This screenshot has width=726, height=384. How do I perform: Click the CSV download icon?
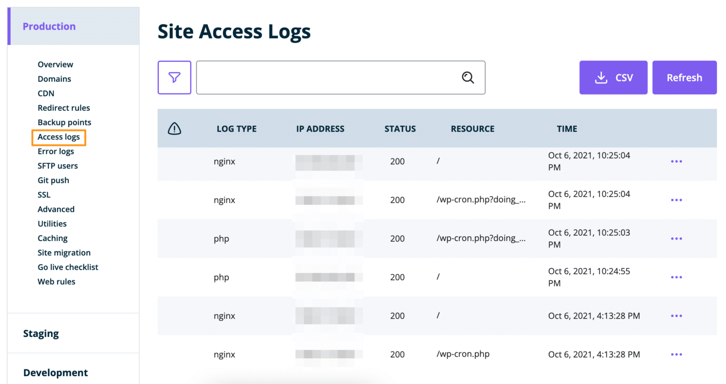point(601,77)
